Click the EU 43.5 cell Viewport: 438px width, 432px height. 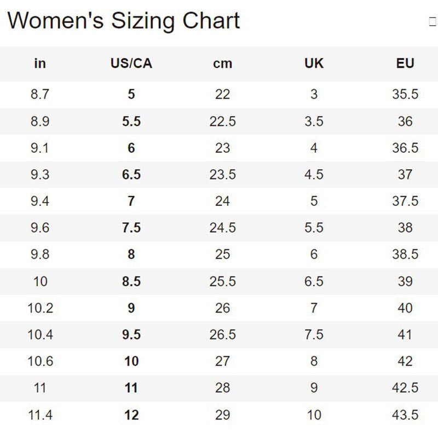[x=405, y=415]
